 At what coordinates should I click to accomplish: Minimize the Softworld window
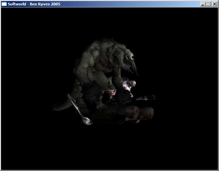(203, 4)
